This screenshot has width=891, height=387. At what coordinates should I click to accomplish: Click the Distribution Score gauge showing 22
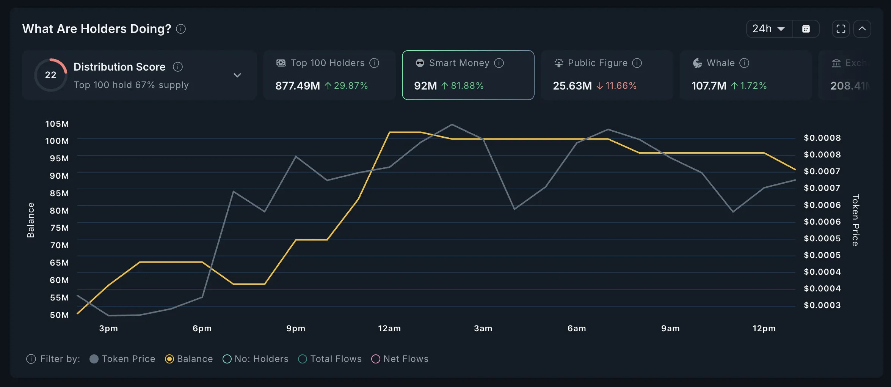[x=50, y=75]
